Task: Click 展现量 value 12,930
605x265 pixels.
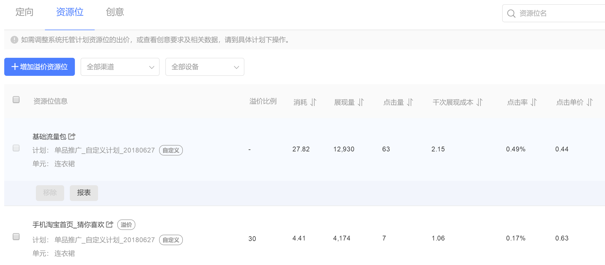Action: pos(344,149)
